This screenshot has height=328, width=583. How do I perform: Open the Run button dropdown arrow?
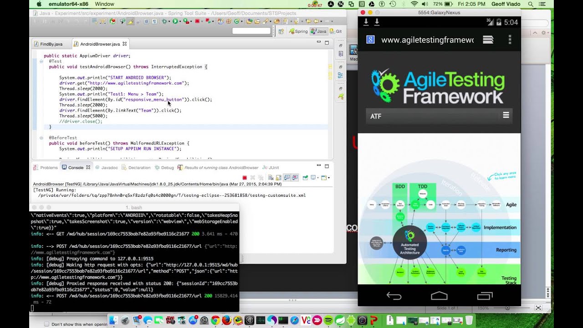pyautogui.click(x=180, y=21)
